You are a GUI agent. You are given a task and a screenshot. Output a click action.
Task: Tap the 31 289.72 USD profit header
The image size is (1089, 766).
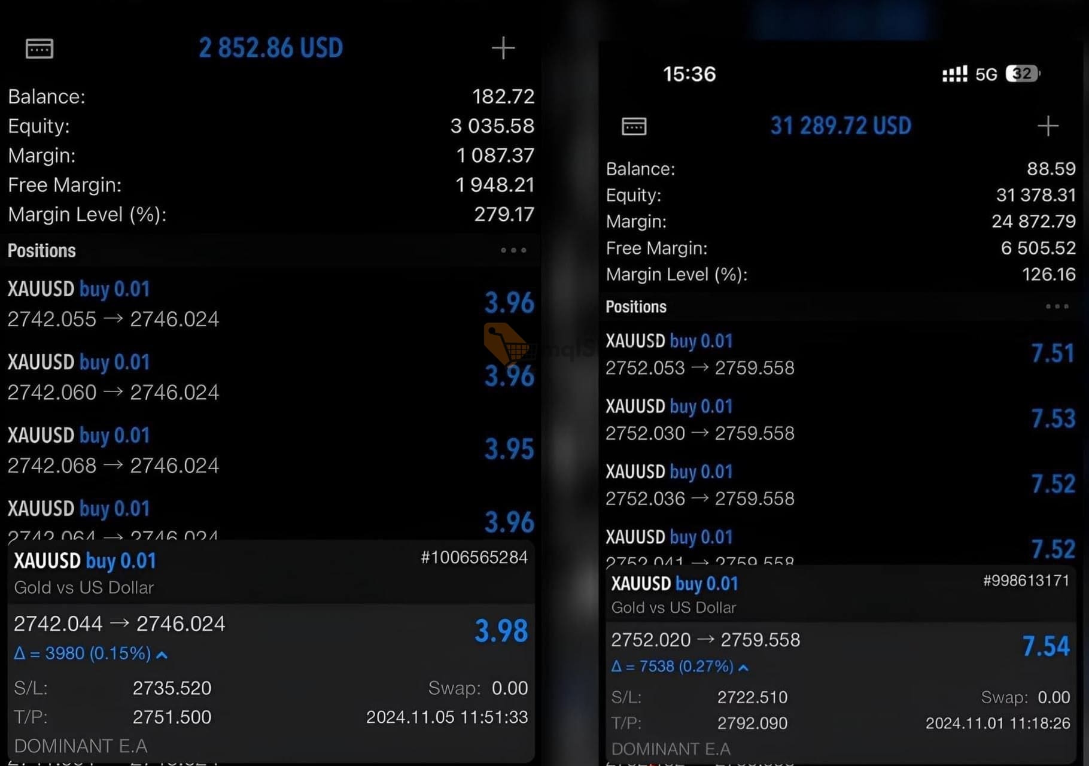tap(840, 126)
